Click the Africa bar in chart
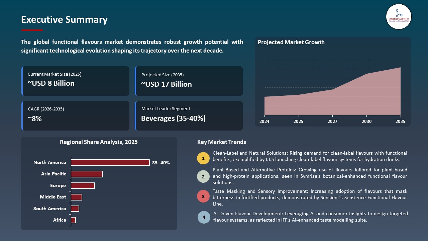 pyautogui.click(x=74, y=220)
